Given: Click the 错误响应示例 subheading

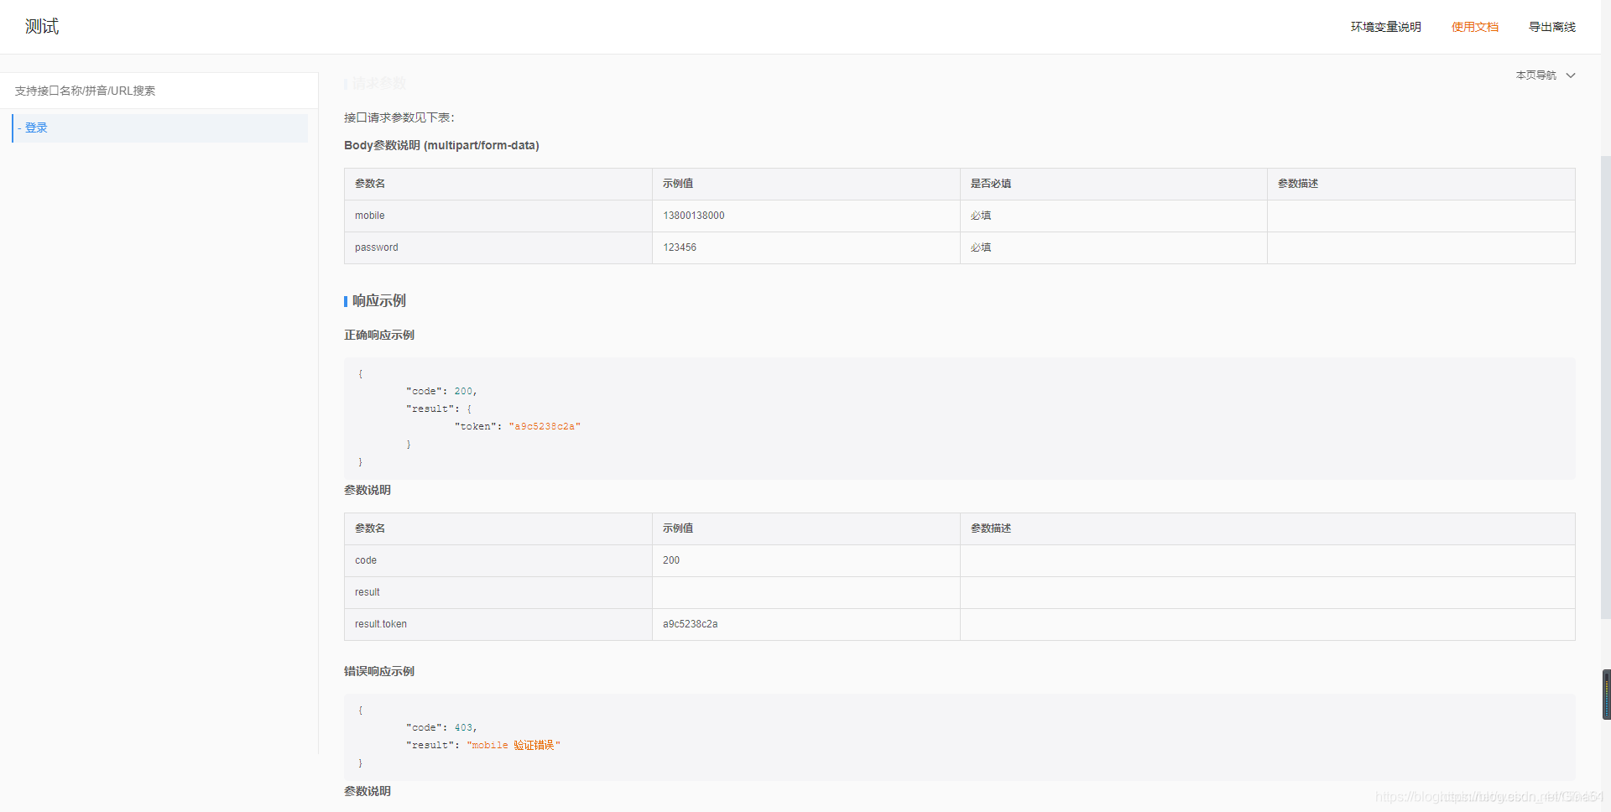Looking at the screenshot, I should click(x=379, y=671).
